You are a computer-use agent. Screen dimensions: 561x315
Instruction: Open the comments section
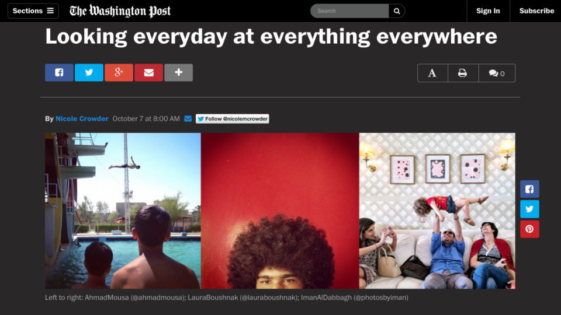(x=497, y=73)
